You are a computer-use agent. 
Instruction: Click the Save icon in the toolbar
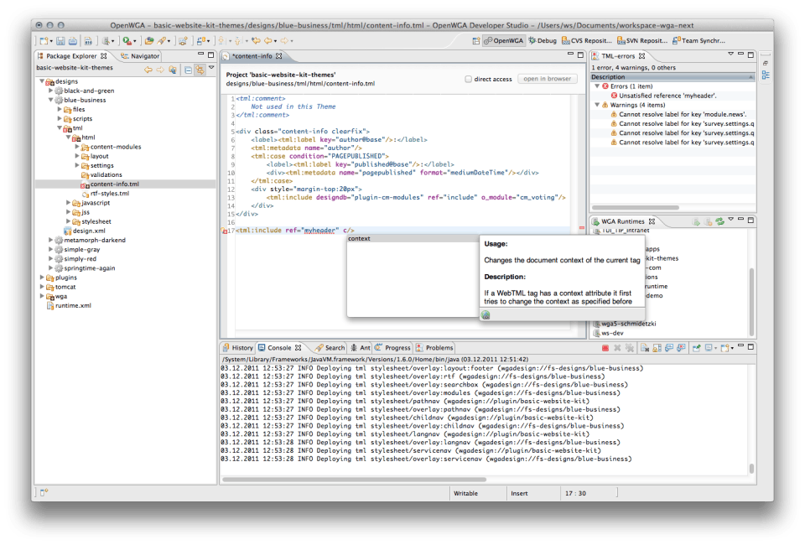[x=59, y=40]
